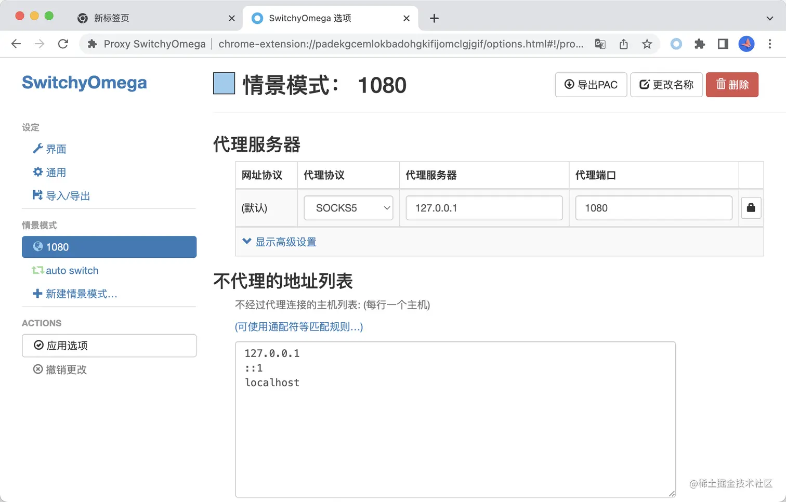Click the red 删除 delete button

point(732,85)
